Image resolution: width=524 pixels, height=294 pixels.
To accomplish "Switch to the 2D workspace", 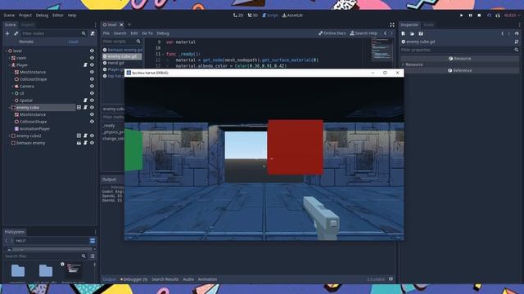I will pos(238,16).
